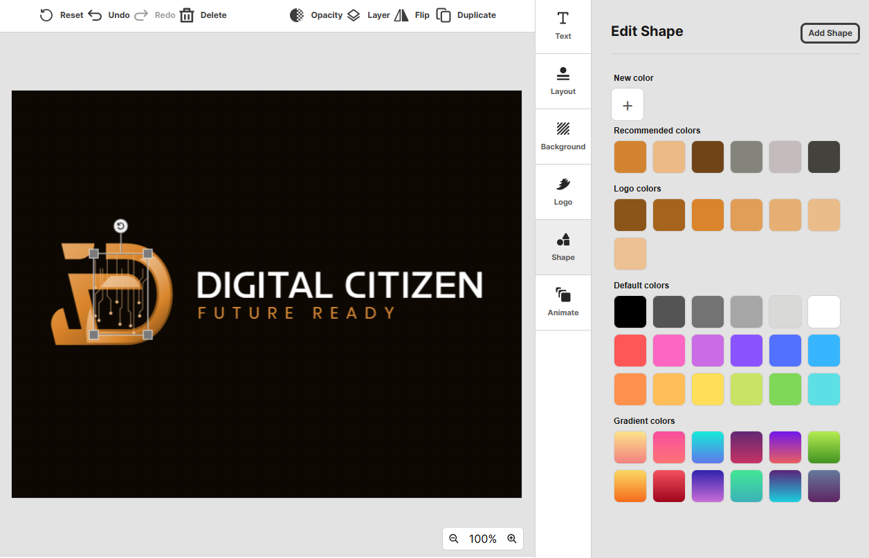869x558 pixels.
Task: Duplicate the selected shape
Action: point(466,15)
